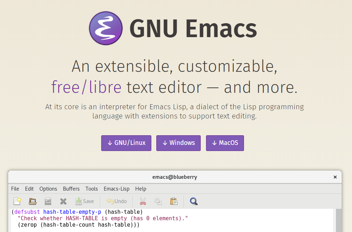The image size is (352, 232).
Task: Click hash-table-empty-p function name
Action: (x=72, y=212)
